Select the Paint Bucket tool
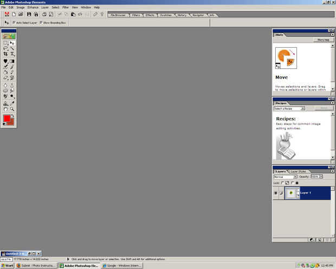 pyautogui.click(x=5, y=72)
